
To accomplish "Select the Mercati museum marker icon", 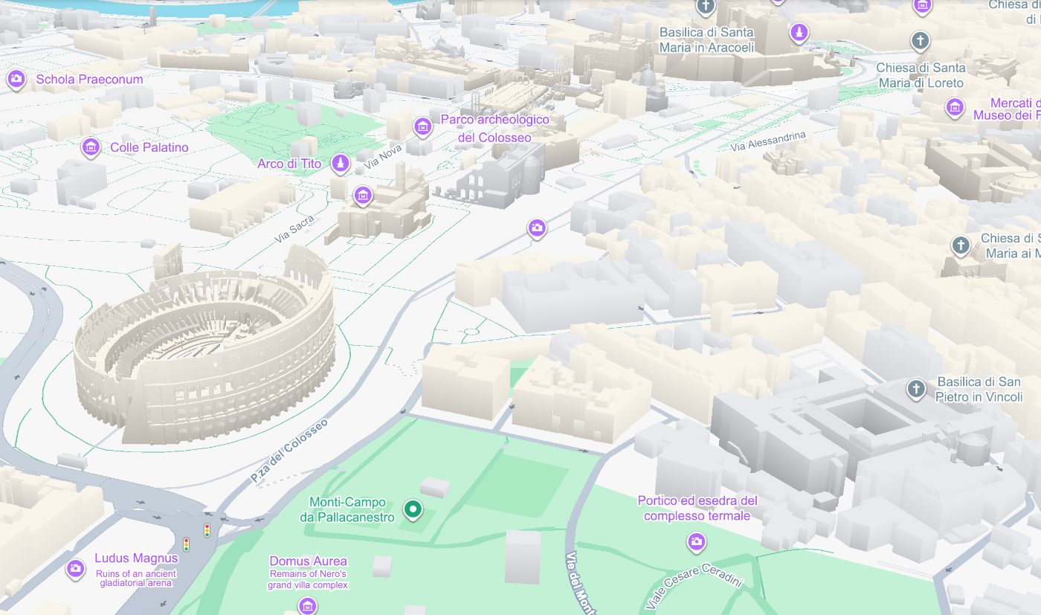I will pyautogui.click(x=955, y=108).
